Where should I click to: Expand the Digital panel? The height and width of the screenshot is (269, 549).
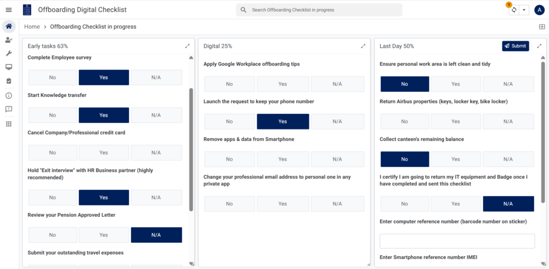coord(363,46)
